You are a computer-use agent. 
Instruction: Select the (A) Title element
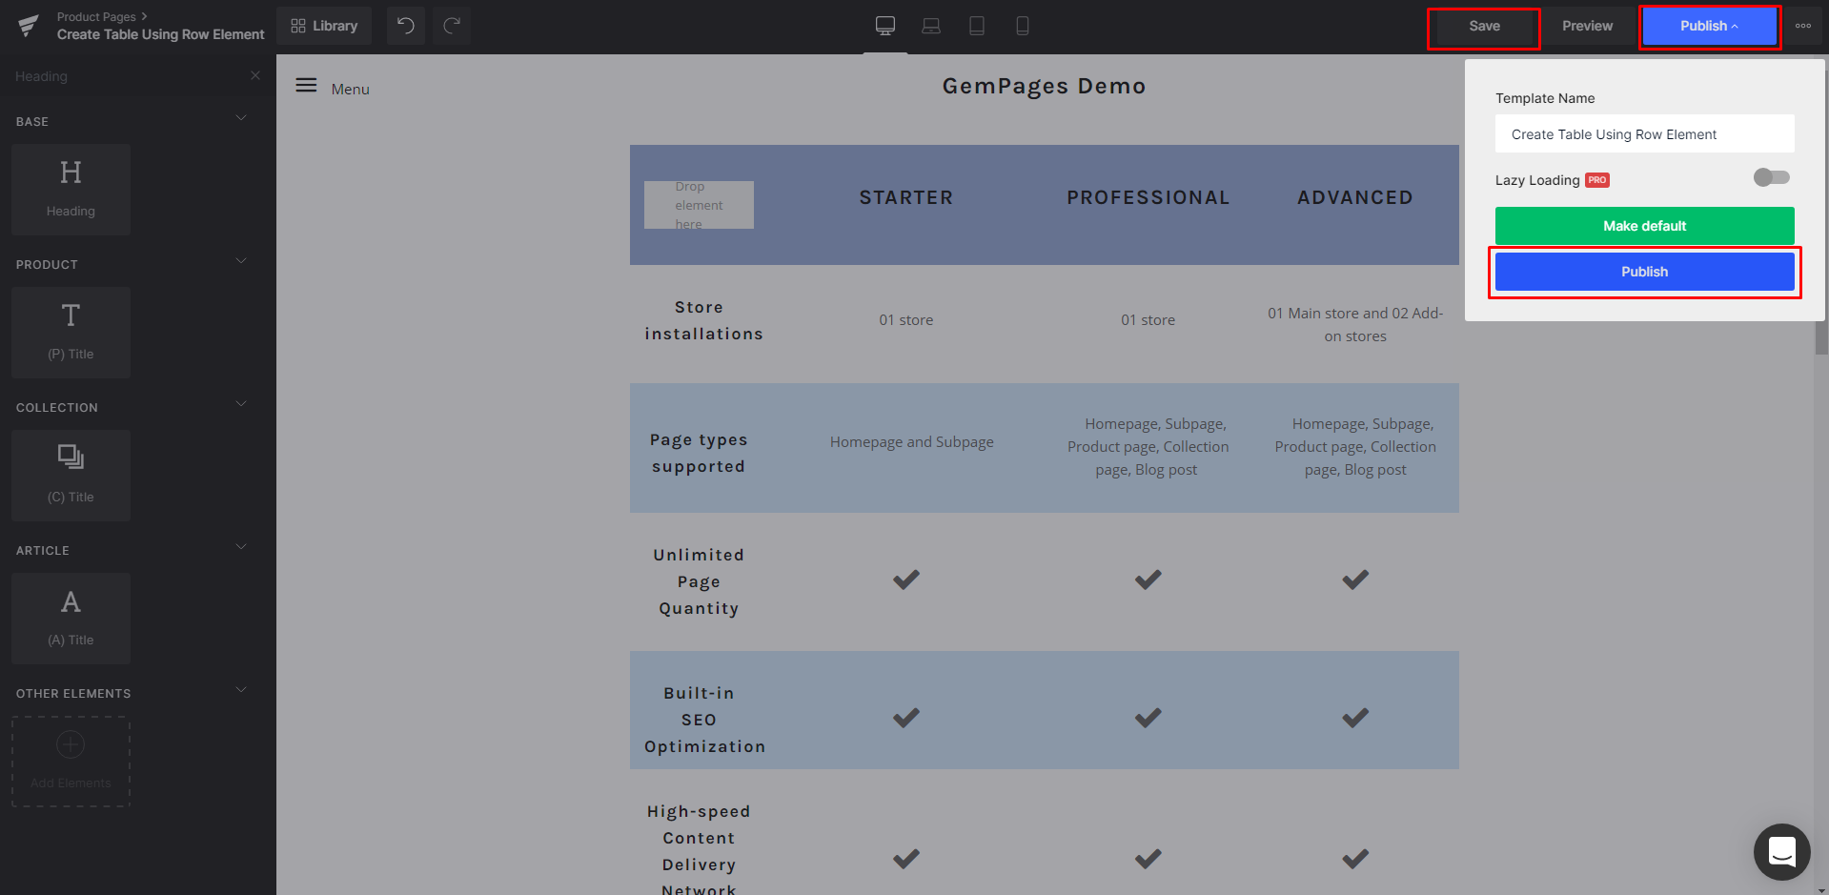(x=71, y=618)
